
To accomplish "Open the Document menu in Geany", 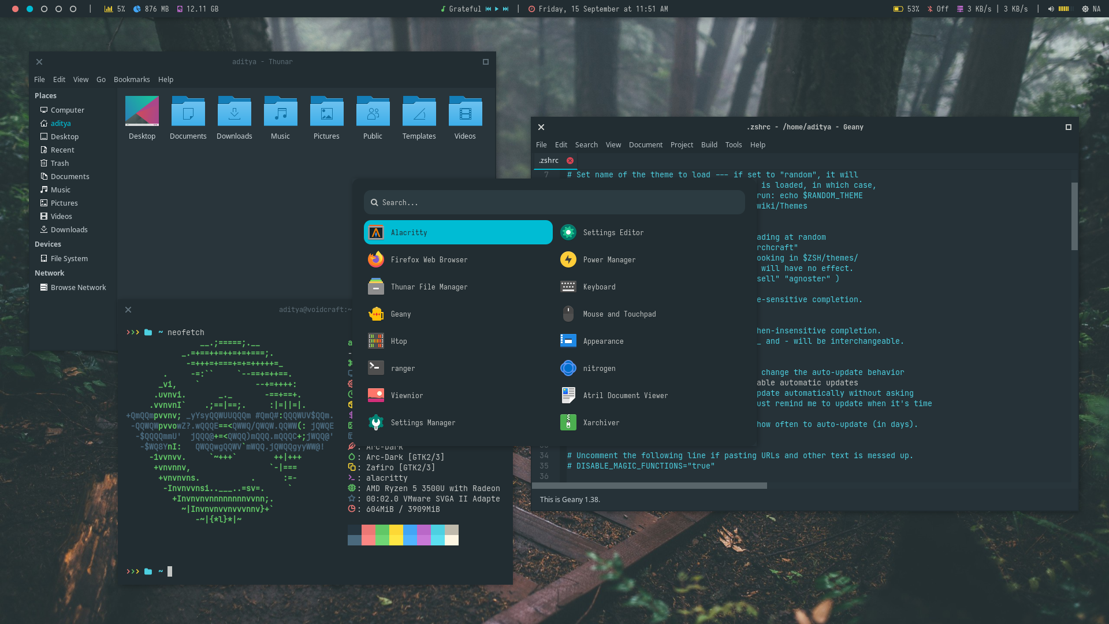I will 645,145.
